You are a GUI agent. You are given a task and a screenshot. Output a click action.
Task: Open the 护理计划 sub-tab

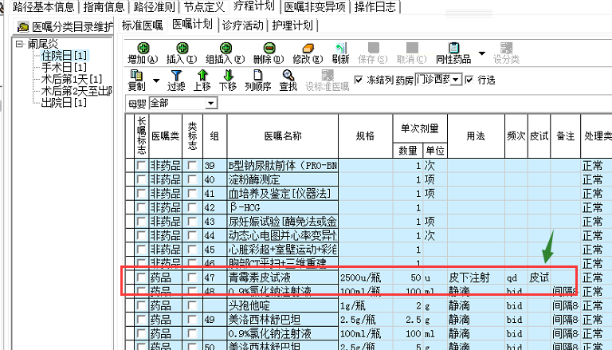point(292,26)
